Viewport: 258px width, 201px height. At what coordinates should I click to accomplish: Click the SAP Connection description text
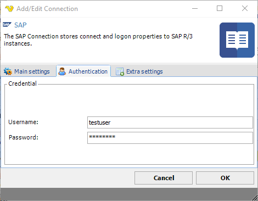(98, 40)
